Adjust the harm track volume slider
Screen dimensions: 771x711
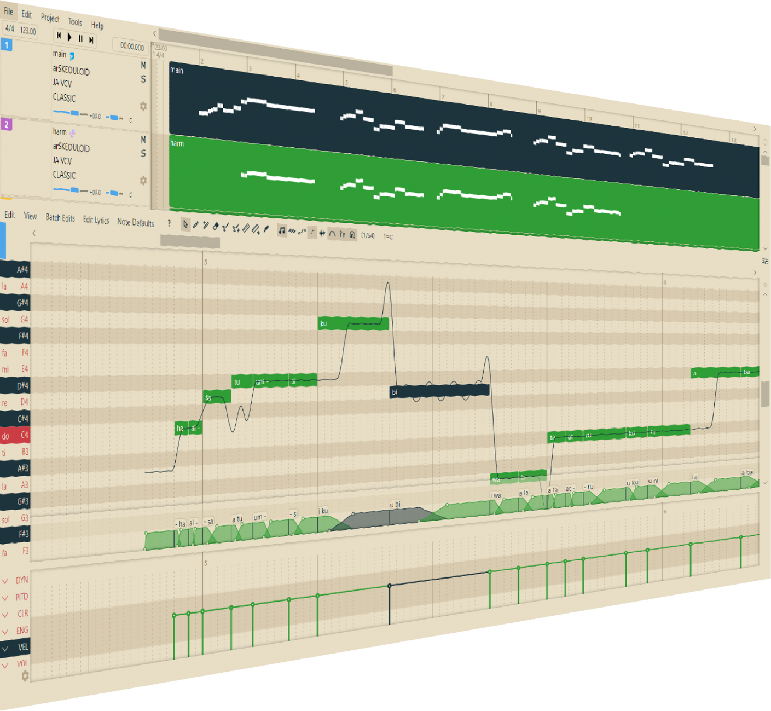click(71, 190)
